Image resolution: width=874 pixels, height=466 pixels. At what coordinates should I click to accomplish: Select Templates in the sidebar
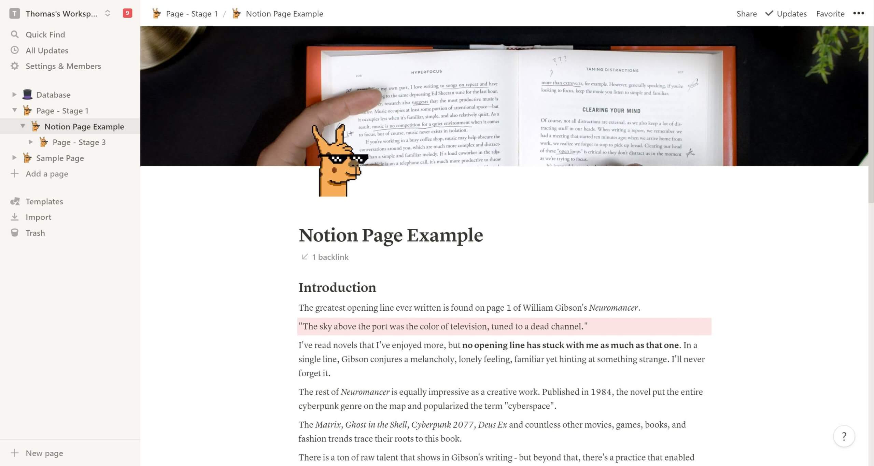click(44, 201)
